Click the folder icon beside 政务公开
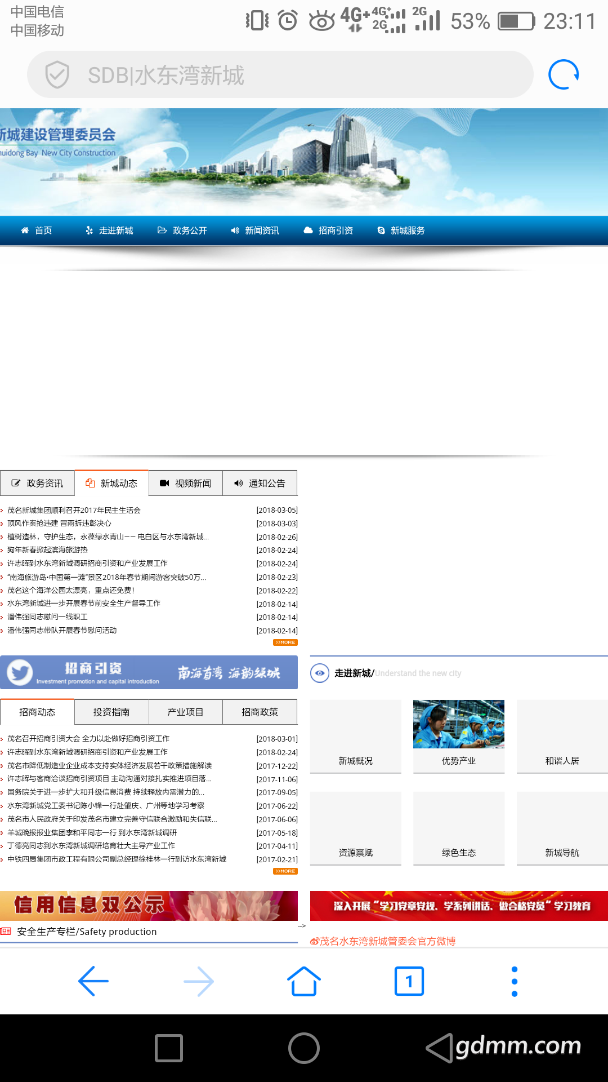 (162, 230)
